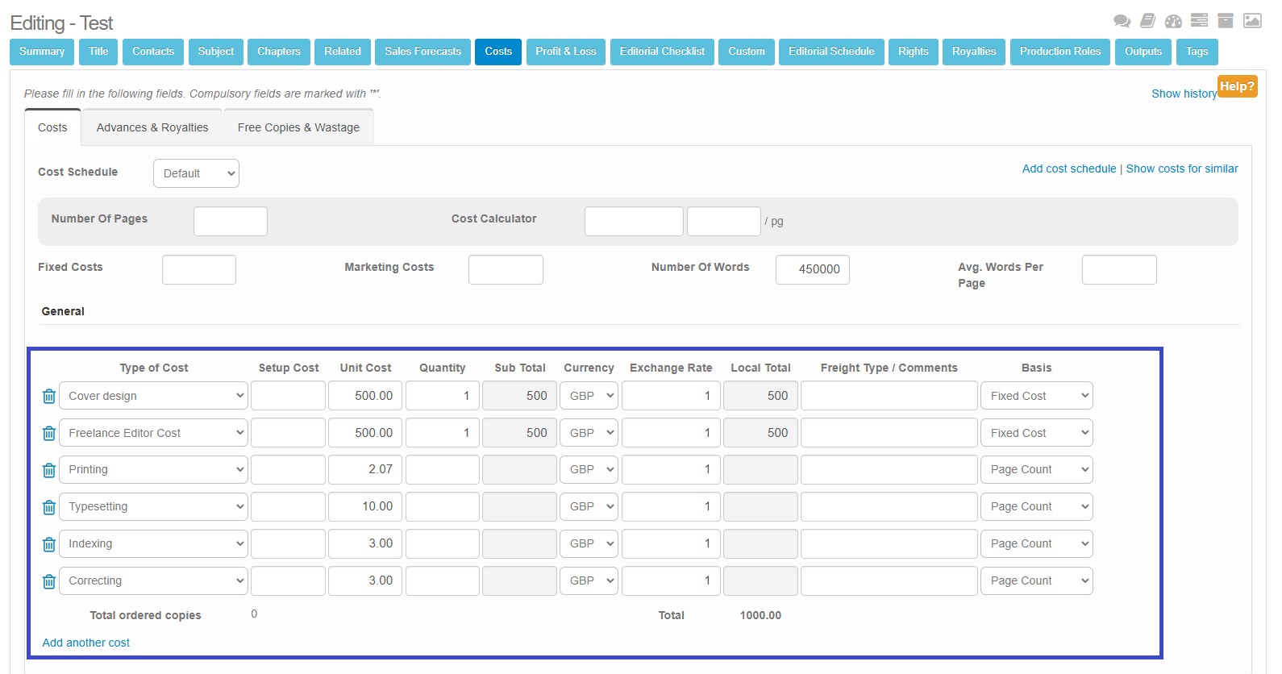The width and height of the screenshot is (1282, 674).
Task: Click the Number Of Pages input field
Action: click(231, 221)
